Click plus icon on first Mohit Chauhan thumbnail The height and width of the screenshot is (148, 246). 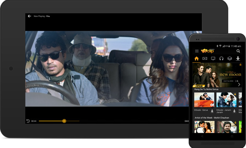(x=212, y=128)
